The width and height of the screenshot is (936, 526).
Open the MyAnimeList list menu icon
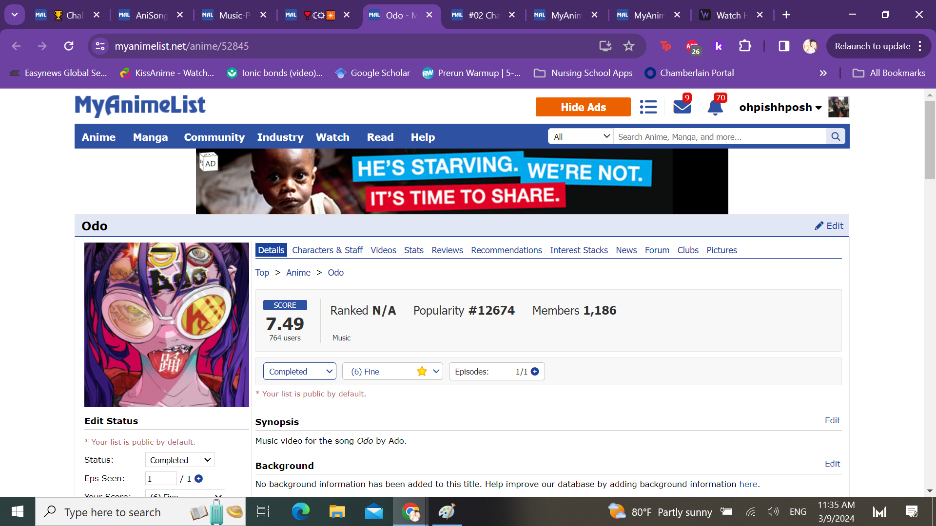(x=648, y=107)
